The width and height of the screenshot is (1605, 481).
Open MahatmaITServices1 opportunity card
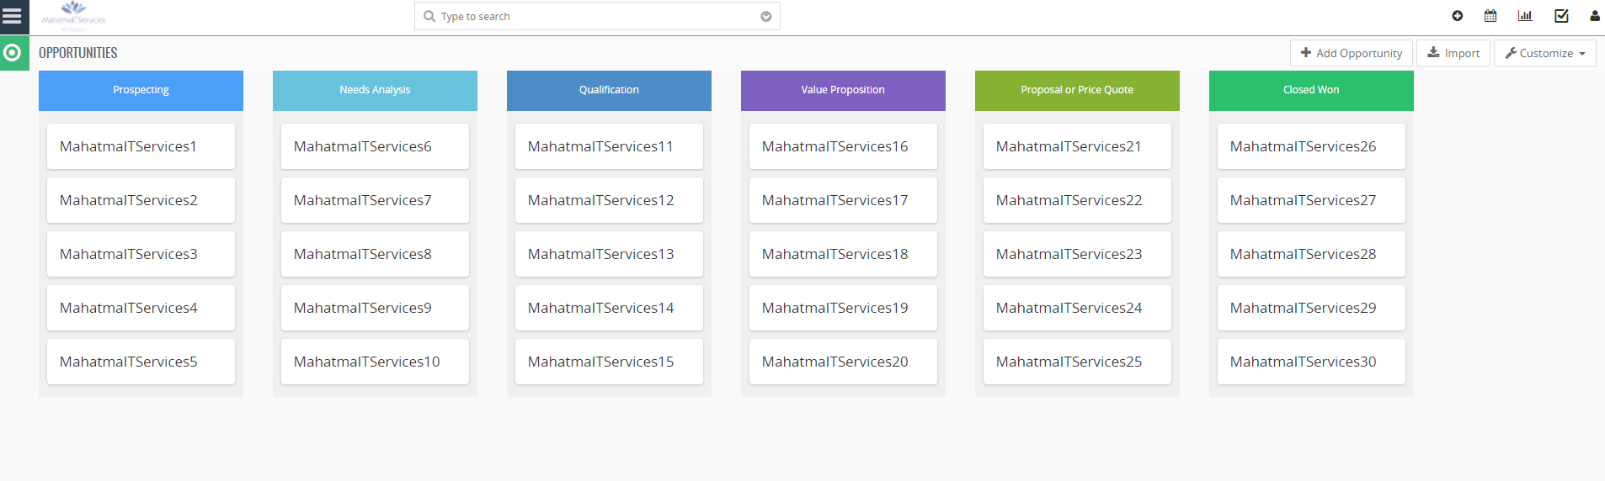tap(141, 146)
